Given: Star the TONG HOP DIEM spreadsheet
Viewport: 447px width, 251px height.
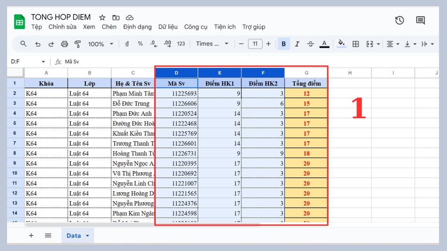Looking at the screenshot, I should [102, 17].
